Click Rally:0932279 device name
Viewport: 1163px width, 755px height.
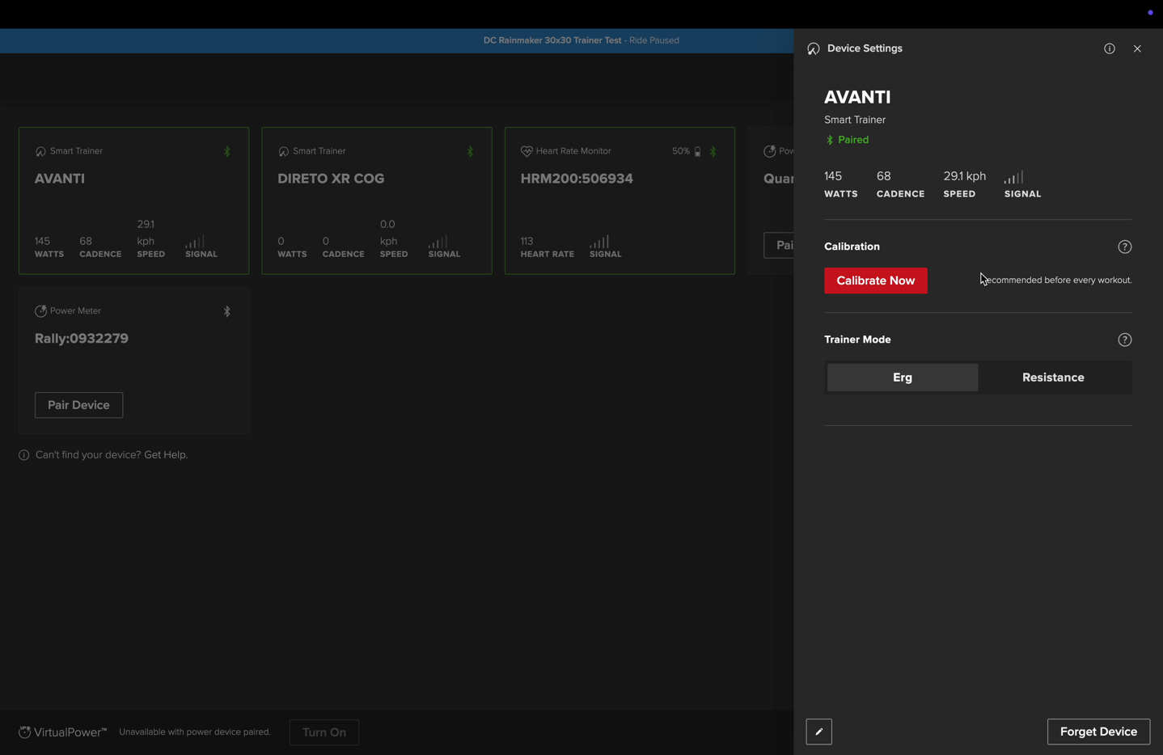(x=82, y=339)
